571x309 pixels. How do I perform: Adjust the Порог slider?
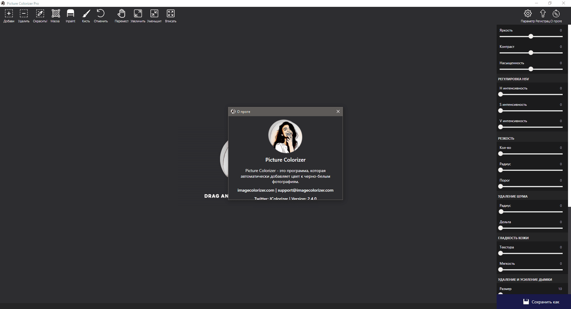(501, 187)
